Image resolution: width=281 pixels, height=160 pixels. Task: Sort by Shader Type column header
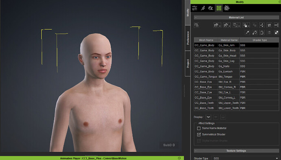[259, 40]
